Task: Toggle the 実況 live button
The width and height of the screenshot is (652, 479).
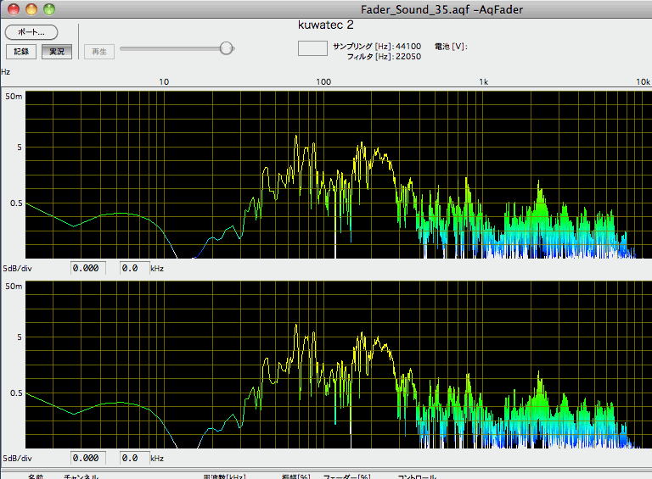Action: pos(57,52)
